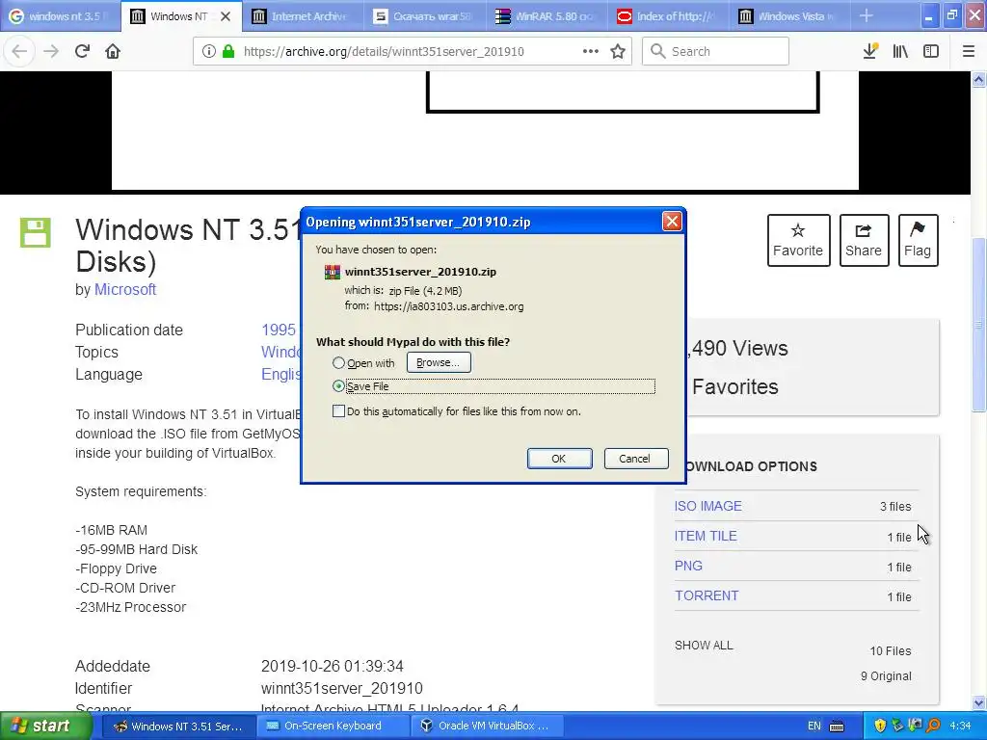Click Browse to choose an application
This screenshot has width=987, height=740.
(439, 362)
